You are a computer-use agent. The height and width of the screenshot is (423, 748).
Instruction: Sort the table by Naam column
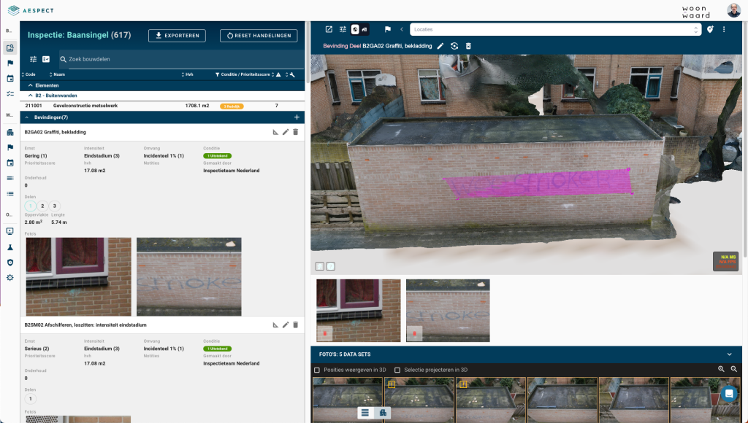[x=57, y=74]
